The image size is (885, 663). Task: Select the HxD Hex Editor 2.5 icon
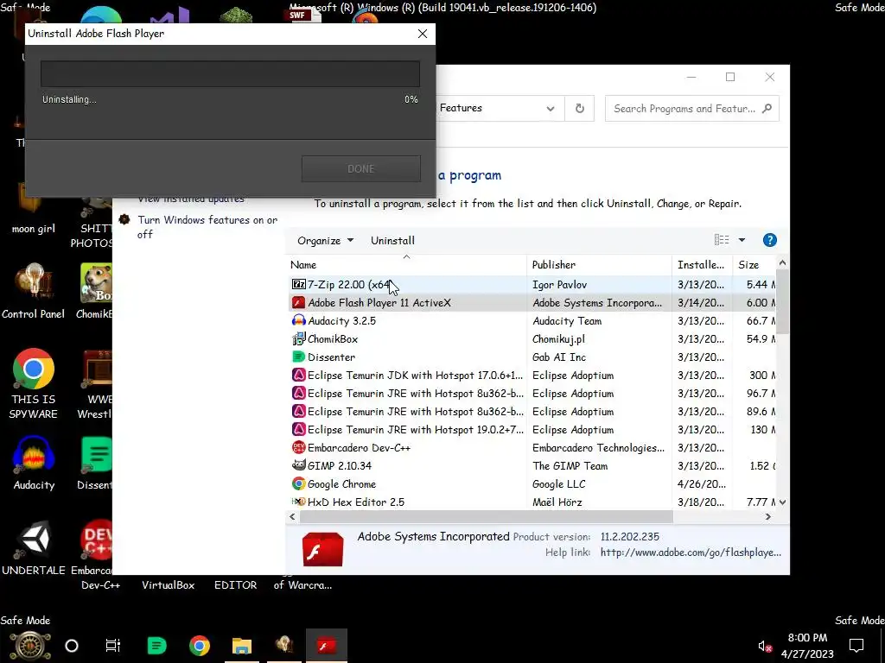pos(298,502)
